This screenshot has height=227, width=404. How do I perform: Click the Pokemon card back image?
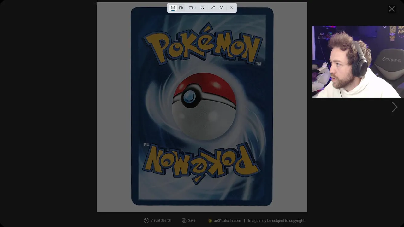click(202, 107)
